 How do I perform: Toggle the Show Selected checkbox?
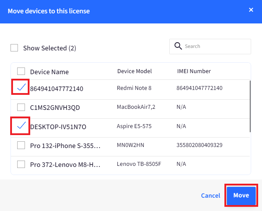14,48
